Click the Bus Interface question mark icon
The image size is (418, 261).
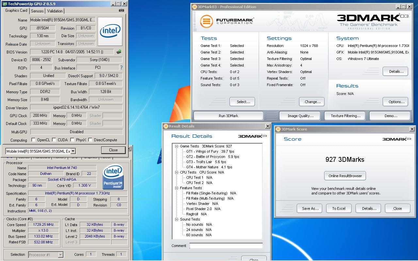[x=121, y=68]
